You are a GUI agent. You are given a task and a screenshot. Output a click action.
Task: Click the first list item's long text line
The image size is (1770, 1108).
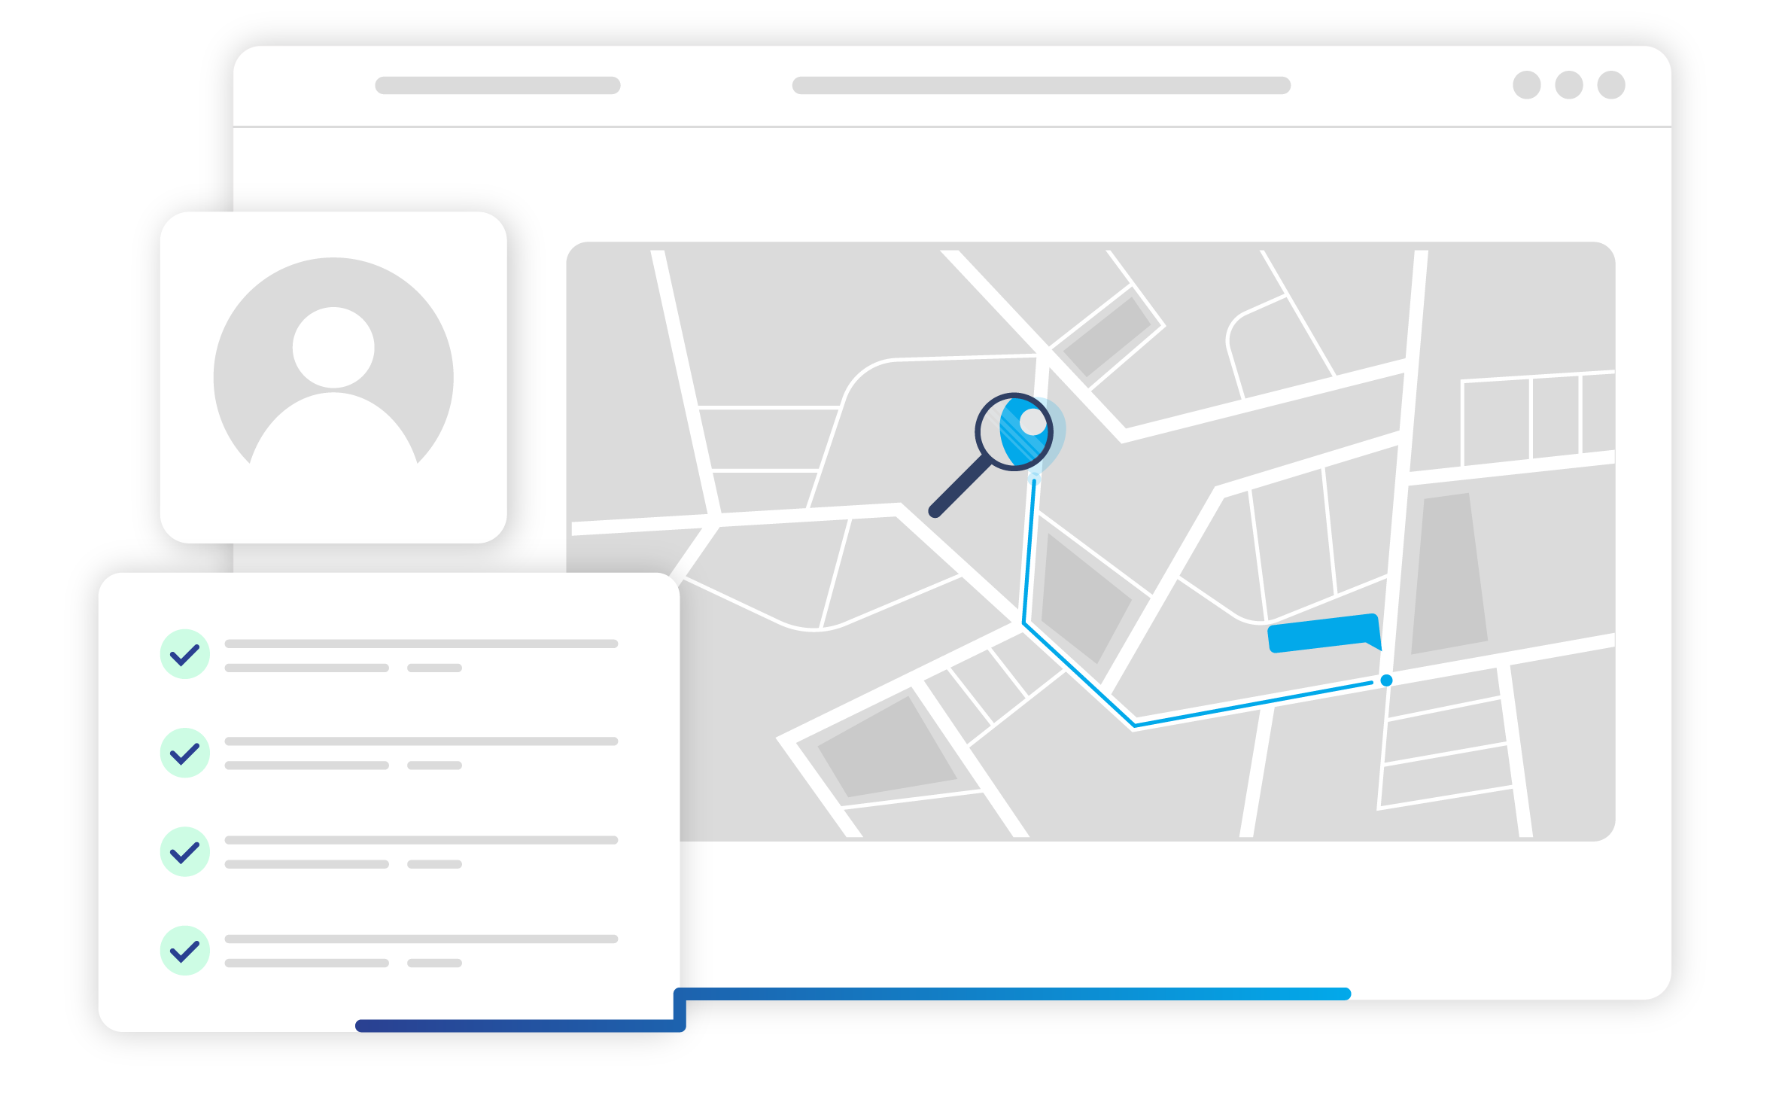[x=421, y=644]
